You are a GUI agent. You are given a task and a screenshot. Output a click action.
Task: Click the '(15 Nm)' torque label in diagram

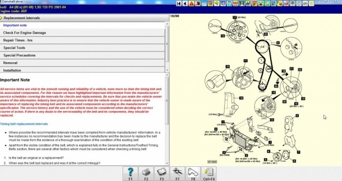(213, 114)
